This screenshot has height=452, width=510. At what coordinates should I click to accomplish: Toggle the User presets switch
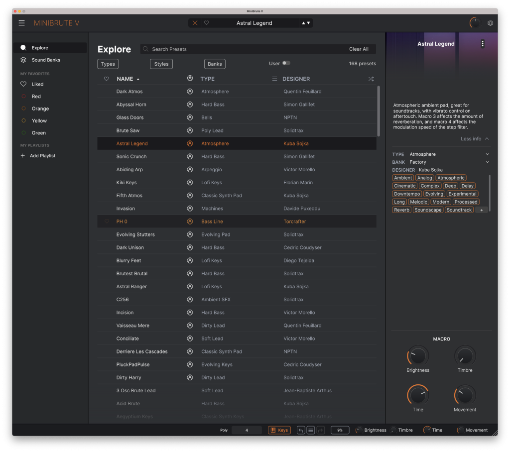point(286,63)
